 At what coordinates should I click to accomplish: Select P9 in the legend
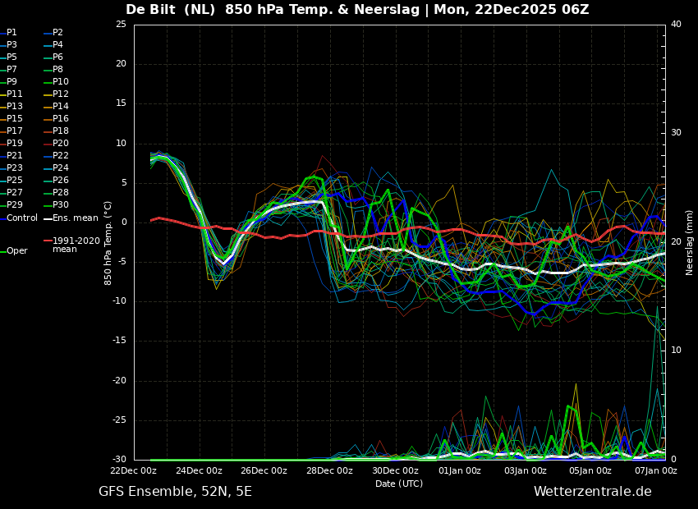click(x=9, y=82)
